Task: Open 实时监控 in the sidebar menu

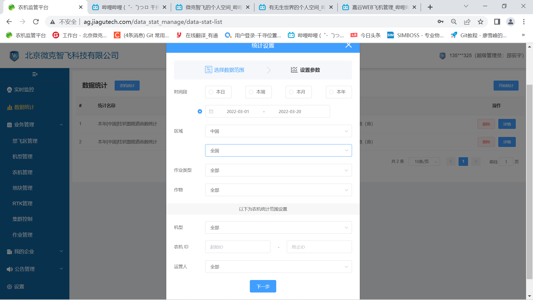Action: [x=24, y=90]
